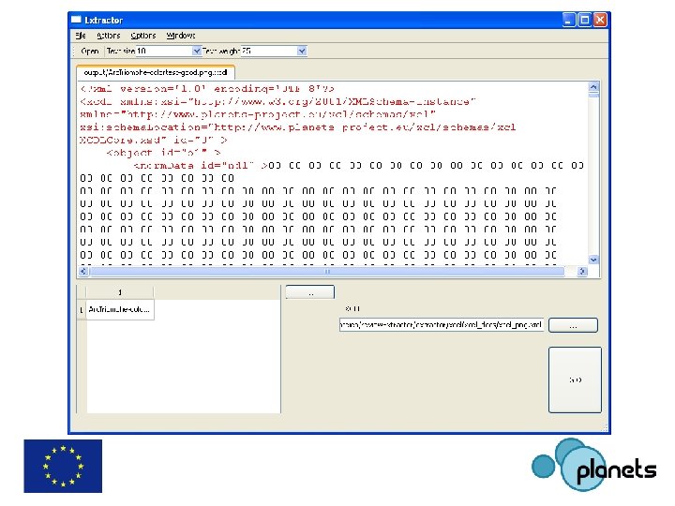The image size is (675, 506).
Task: Open the Actions menu
Action: pyautogui.click(x=108, y=36)
